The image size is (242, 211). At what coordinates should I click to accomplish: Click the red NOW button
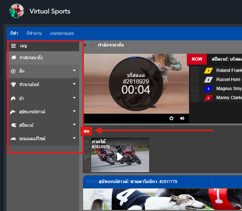pyautogui.click(x=197, y=59)
